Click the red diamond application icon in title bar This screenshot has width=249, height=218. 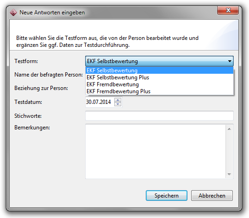13,13
